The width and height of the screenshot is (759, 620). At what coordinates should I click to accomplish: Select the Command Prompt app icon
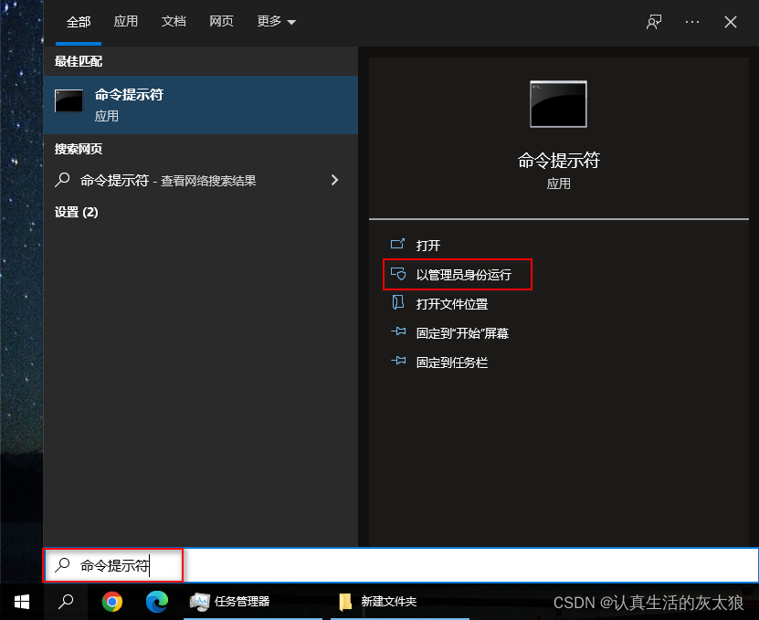(69, 102)
